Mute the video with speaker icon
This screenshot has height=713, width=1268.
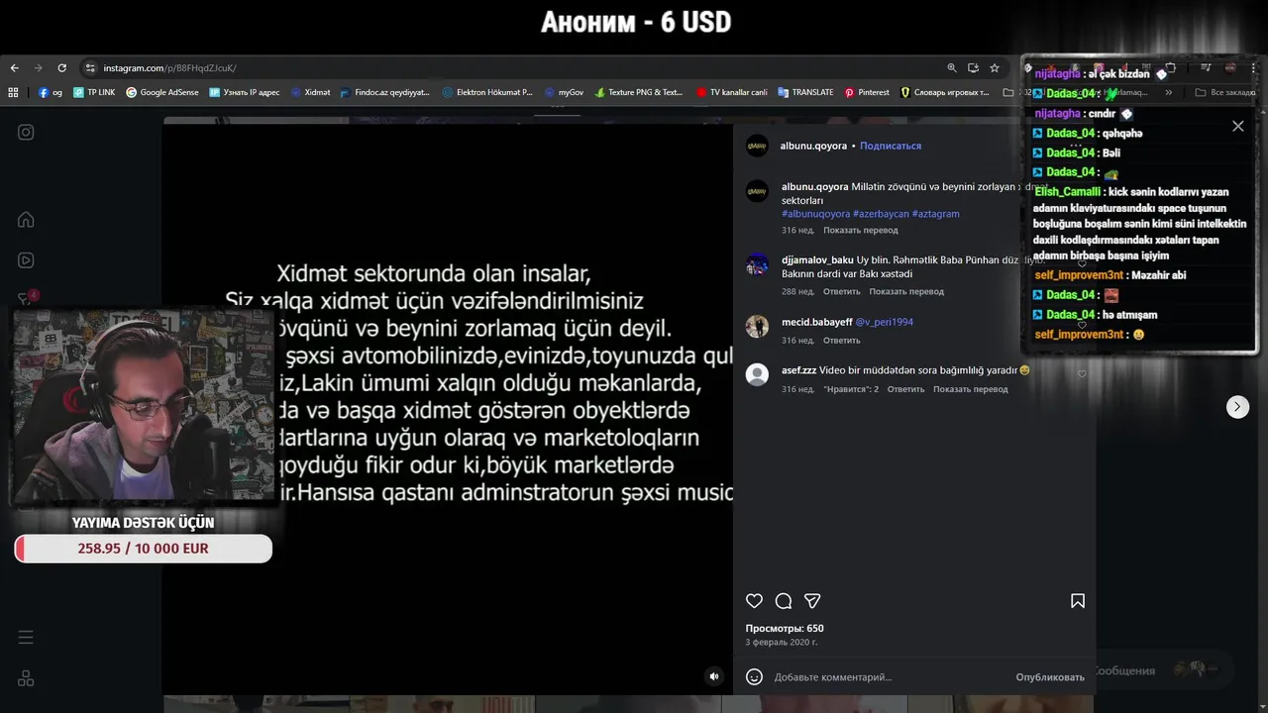pyautogui.click(x=714, y=676)
